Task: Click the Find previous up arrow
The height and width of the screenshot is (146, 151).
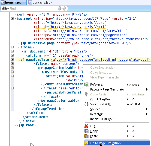Action: pos(64,8)
